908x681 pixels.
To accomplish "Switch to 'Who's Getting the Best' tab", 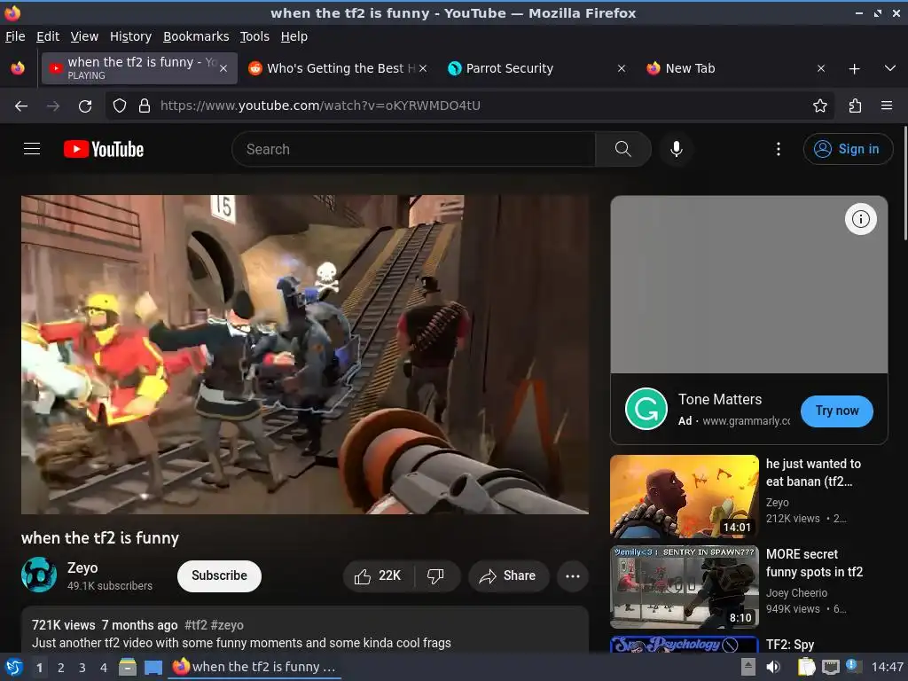I will click(x=338, y=68).
